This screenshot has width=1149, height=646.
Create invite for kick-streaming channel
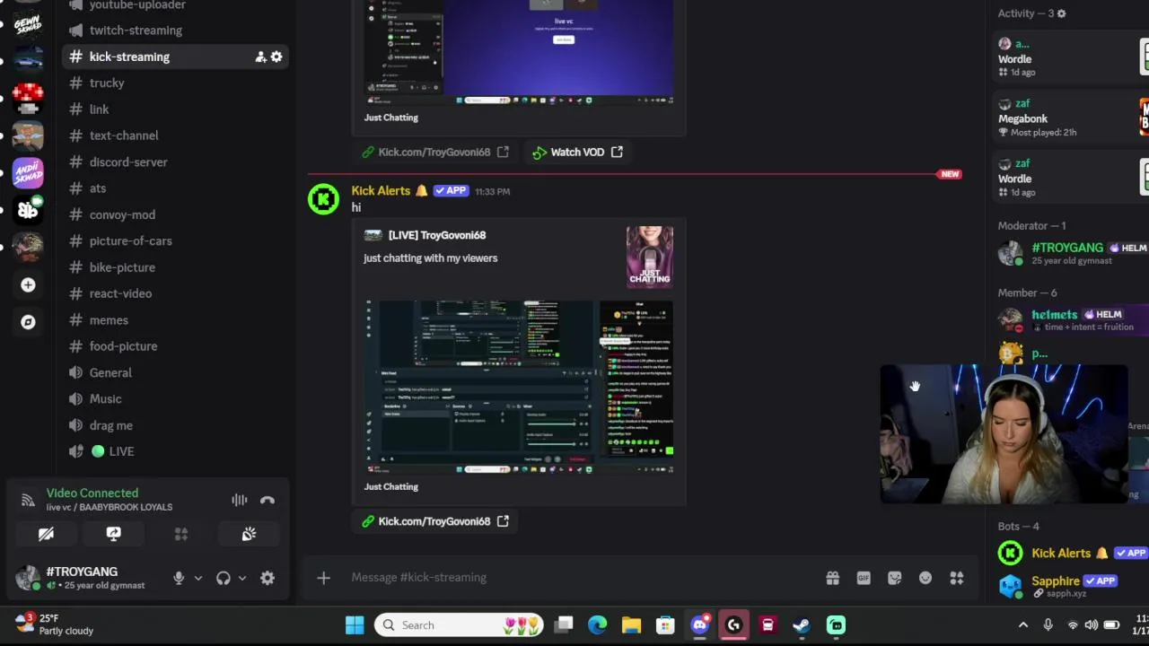[x=260, y=57]
